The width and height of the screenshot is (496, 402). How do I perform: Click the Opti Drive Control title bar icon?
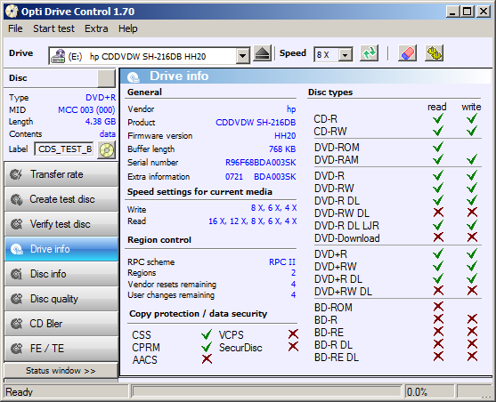click(x=12, y=12)
